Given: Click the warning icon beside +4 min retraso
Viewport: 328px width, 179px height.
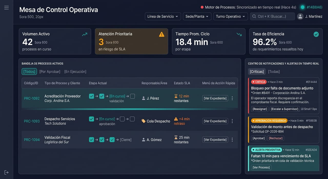Looking at the screenshot, I should pos(176,119).
